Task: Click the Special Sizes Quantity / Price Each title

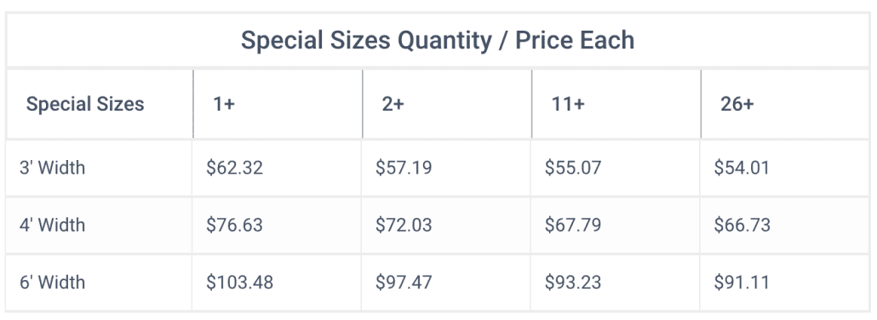Action: 438,40
